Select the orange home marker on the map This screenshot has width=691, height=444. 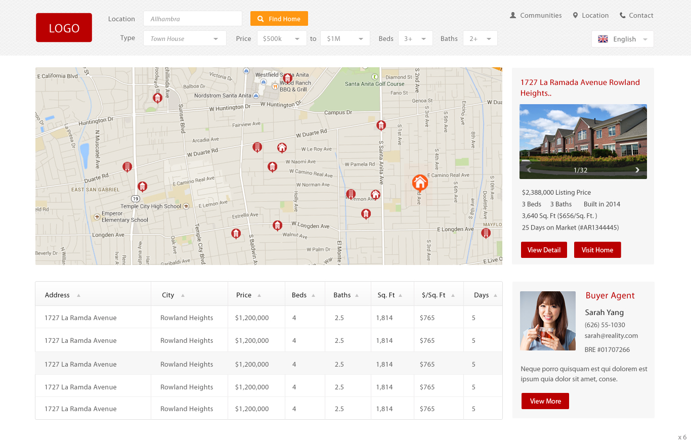point(420,183)
